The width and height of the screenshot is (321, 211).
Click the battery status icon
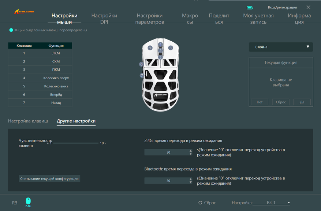[x=250, y=7]
